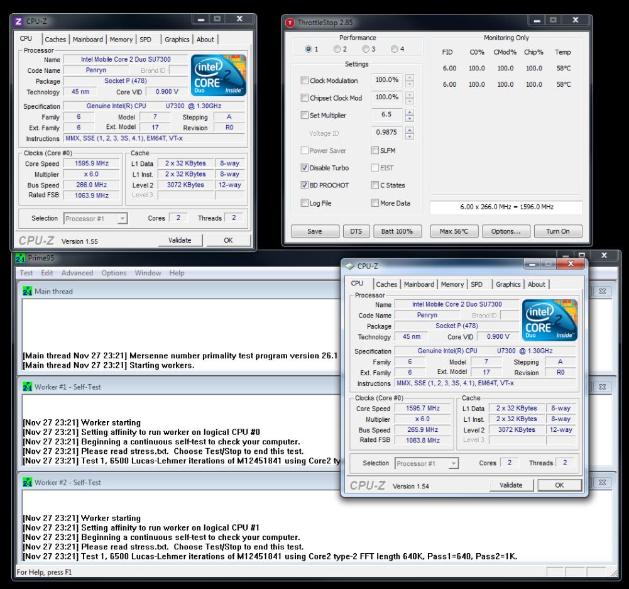Screen dimensions: 629x589
Task: Click the Worker #2 Self-Test window icon
Action: pos(27,482)
